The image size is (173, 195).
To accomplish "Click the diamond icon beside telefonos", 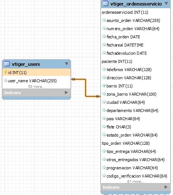I will [104, 69].
